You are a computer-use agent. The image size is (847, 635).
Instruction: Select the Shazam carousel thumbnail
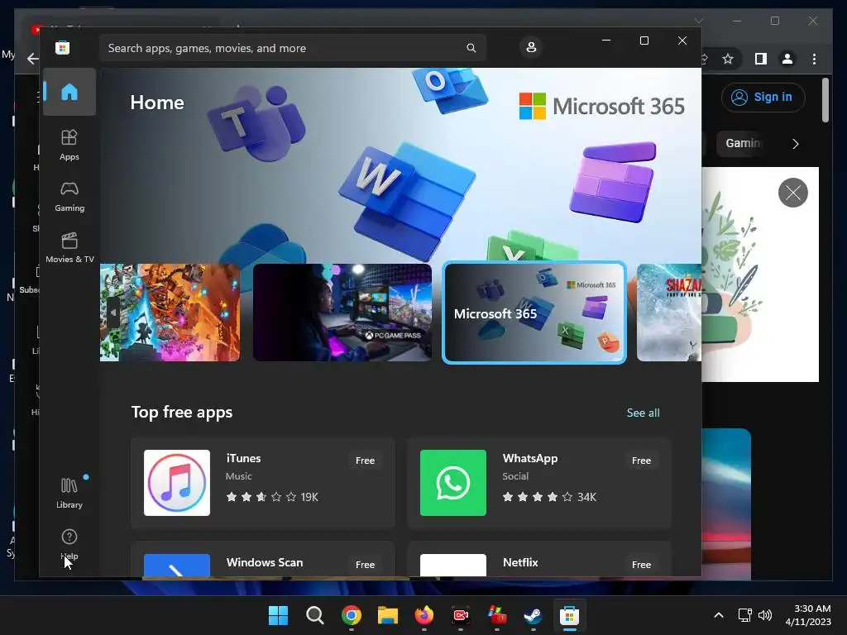[x=668, y=312]
